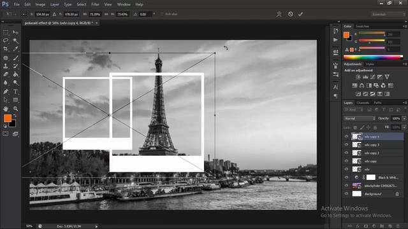This screenshot has width=408, height=229.
Task: Select the Move tool
Action: (x=15, y=32)
